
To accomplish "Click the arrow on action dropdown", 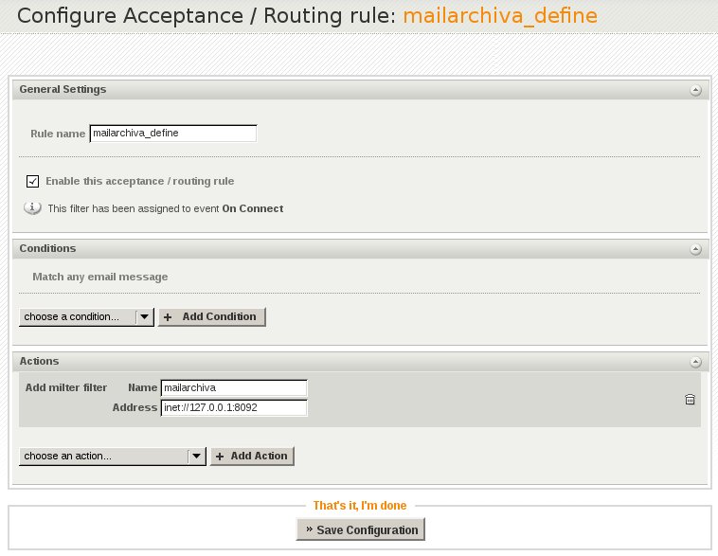I will pyautogui.click(x=196, y=457).
